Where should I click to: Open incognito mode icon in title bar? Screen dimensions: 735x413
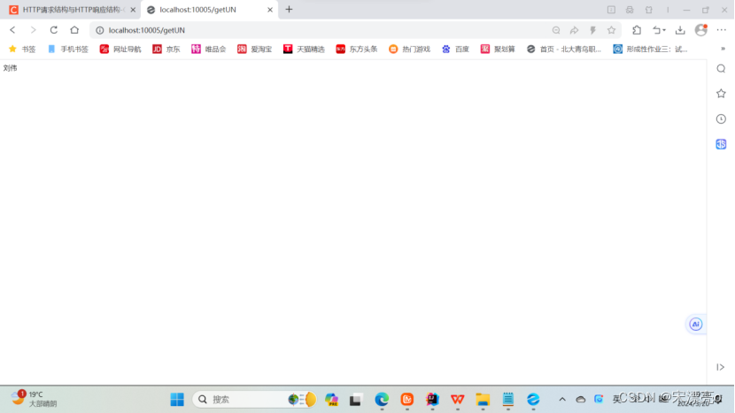pyautogui.click(x=630, y=10)
